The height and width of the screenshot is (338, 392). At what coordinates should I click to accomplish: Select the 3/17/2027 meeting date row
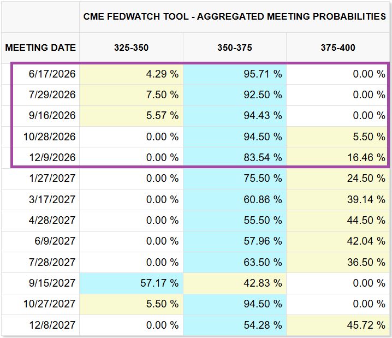195,199
